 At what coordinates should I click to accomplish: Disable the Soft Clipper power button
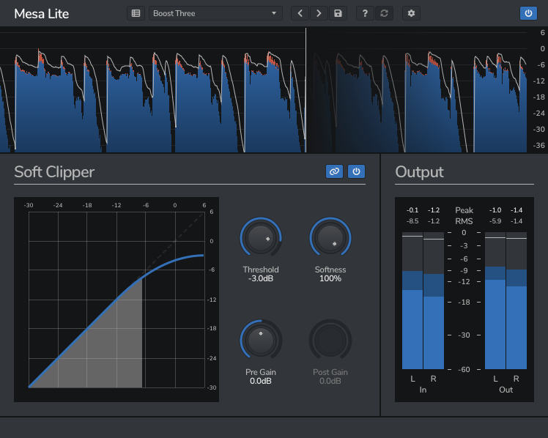click(x=356, y=171)
